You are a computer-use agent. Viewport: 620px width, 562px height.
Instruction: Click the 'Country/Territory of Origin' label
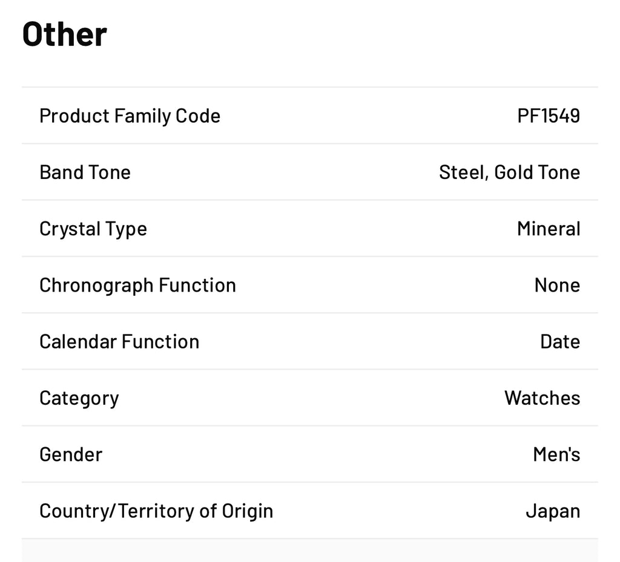click(x=156, y=511)
